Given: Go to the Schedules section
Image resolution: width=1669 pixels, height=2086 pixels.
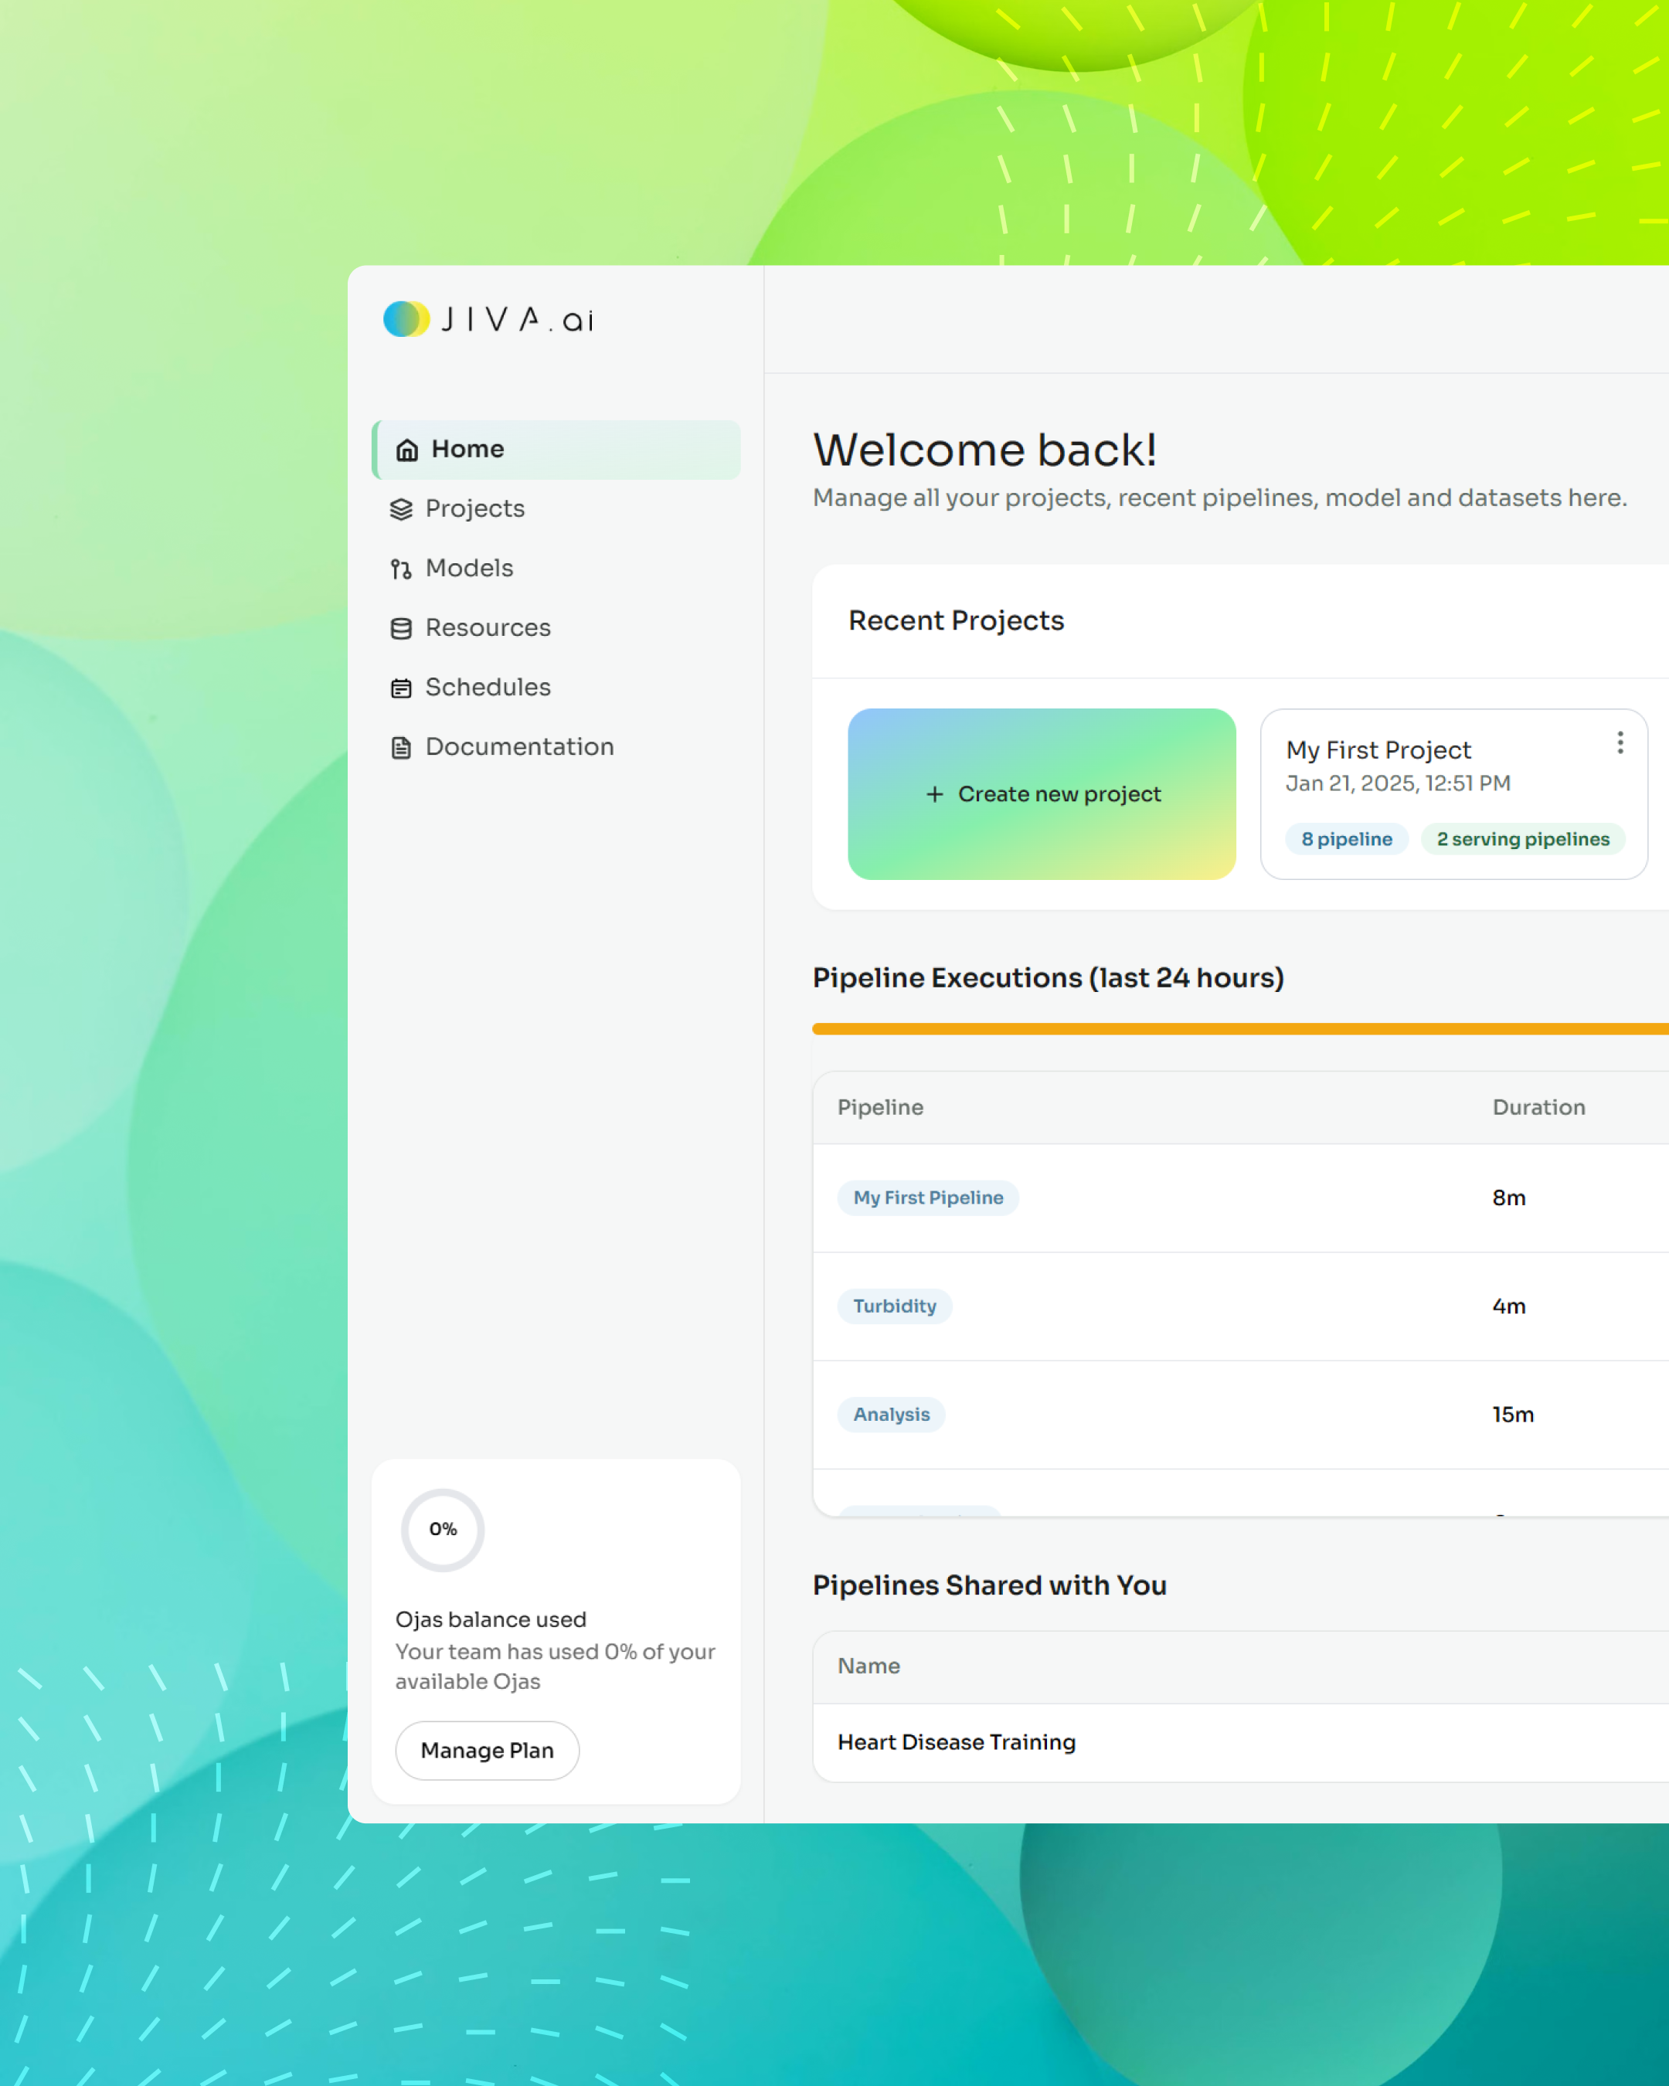Looking at the screenshot, I should pyautogui.click(x=488, y=687).
